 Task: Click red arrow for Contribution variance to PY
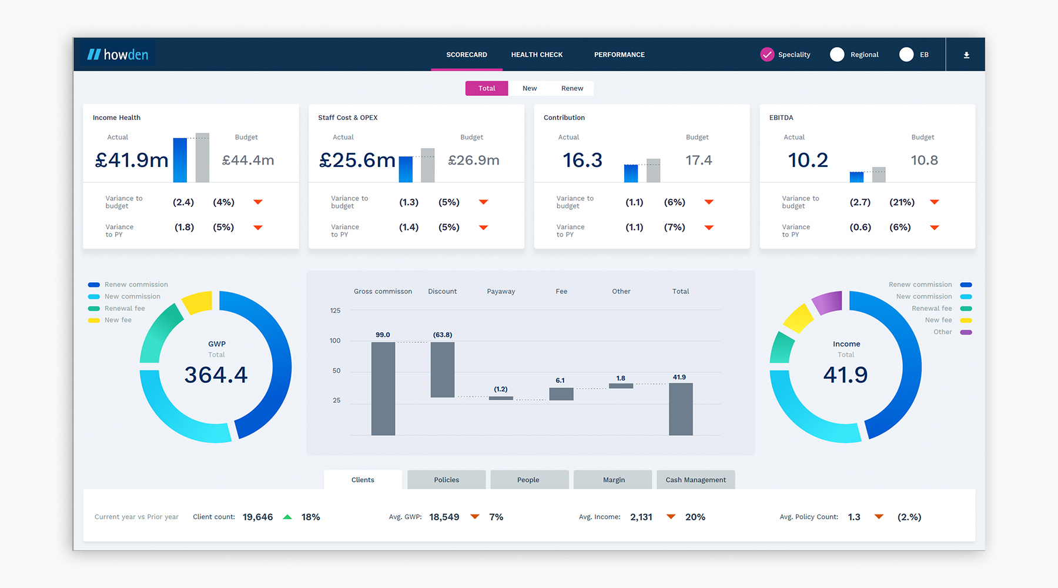pyautogui.click(x=709, y=228)
